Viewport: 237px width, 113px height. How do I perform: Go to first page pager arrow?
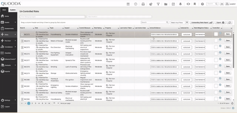click(22, 103)
